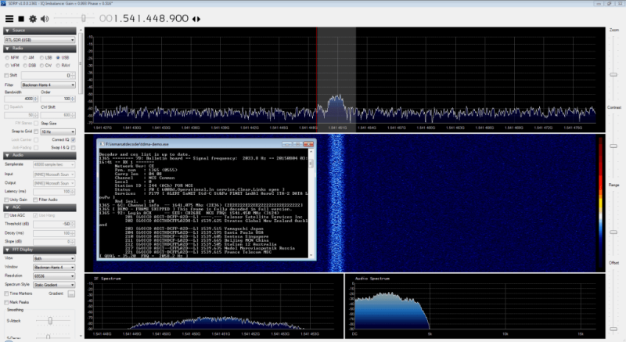
Task: Select the USB radio mode
Action: [58, 58]
